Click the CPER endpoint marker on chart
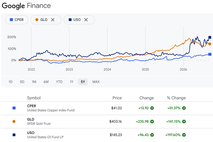Image resolution: width=213 pixels, height=142 pixels. click(210, 54)
